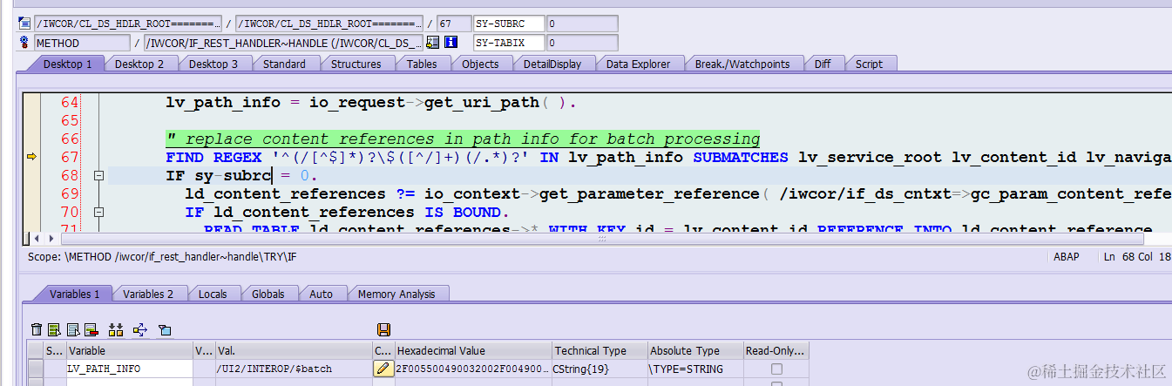Open the DetailDisplay tab
Viewport: 1172px width, 386px height.
[552, 64]
